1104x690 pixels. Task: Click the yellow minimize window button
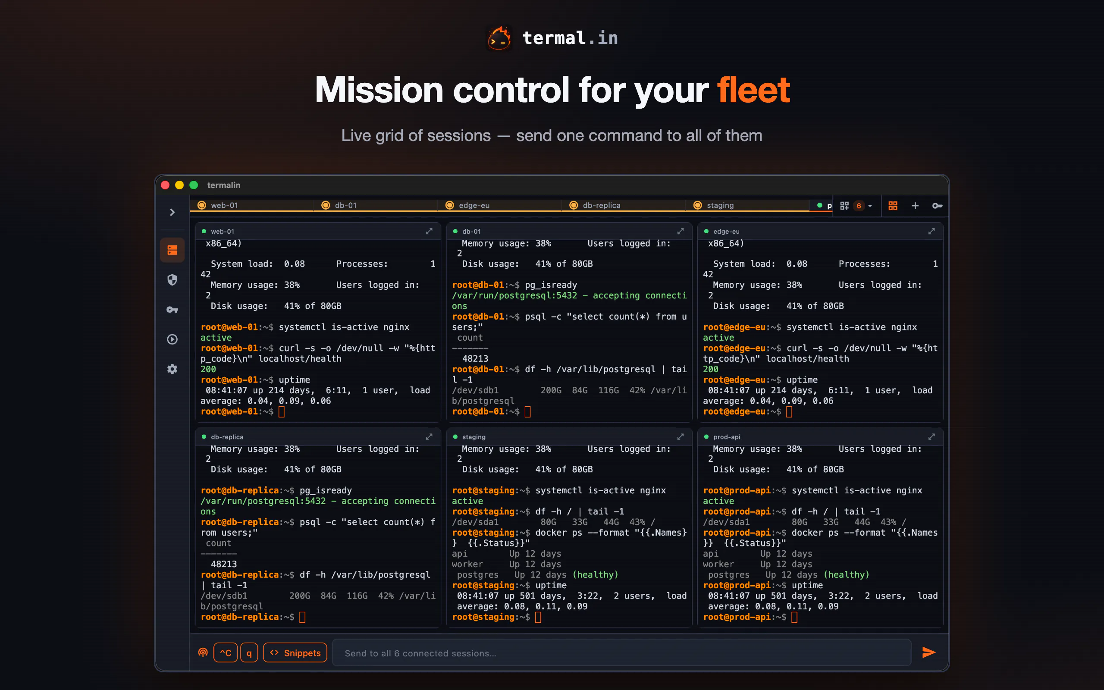point(180,185)
